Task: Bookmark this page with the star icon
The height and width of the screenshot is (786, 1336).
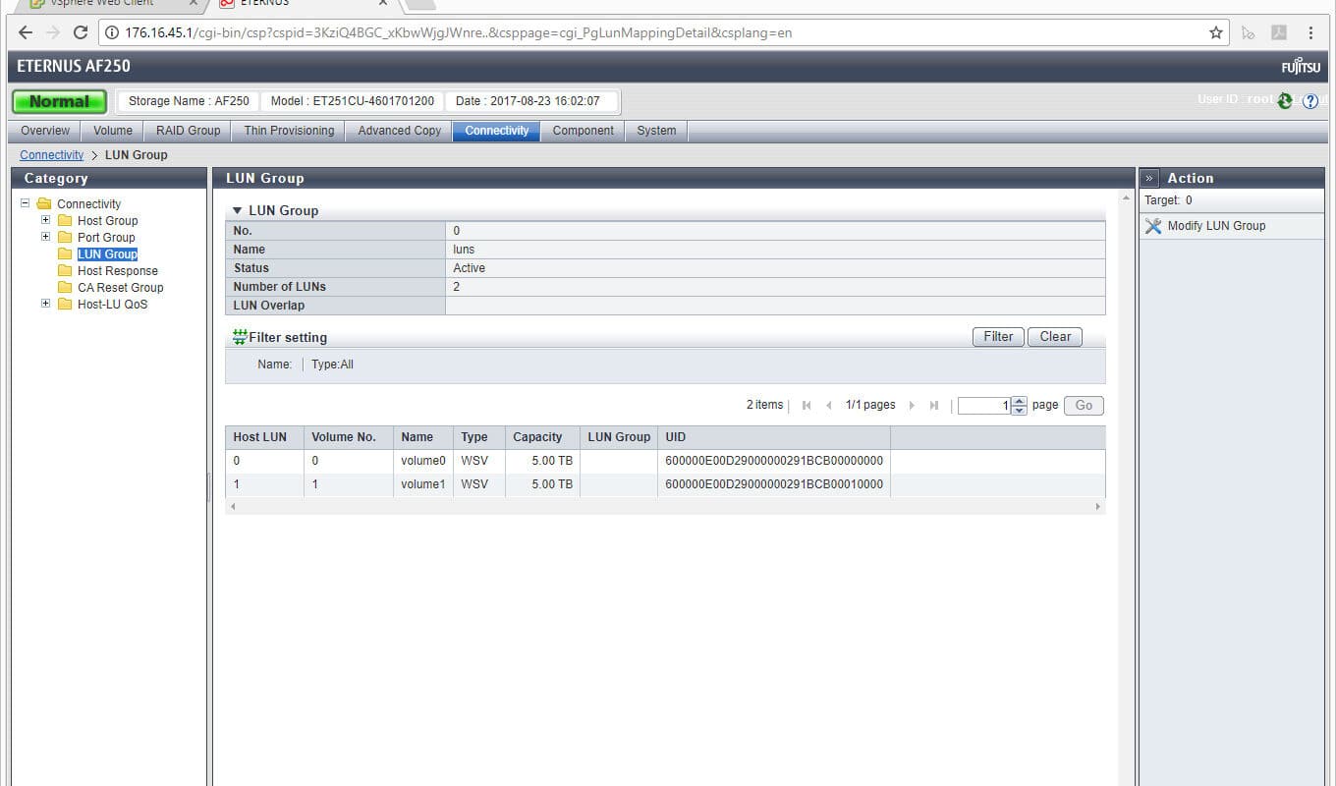Action: [x=1216, y=32]
